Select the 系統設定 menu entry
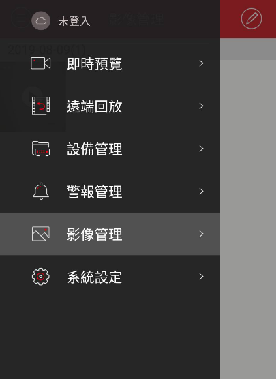The image size is (276, 379). point(110,276)
